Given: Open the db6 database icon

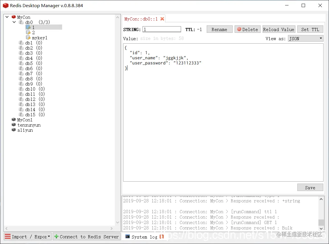Looking at the screenshot, I should coord(21,68).
